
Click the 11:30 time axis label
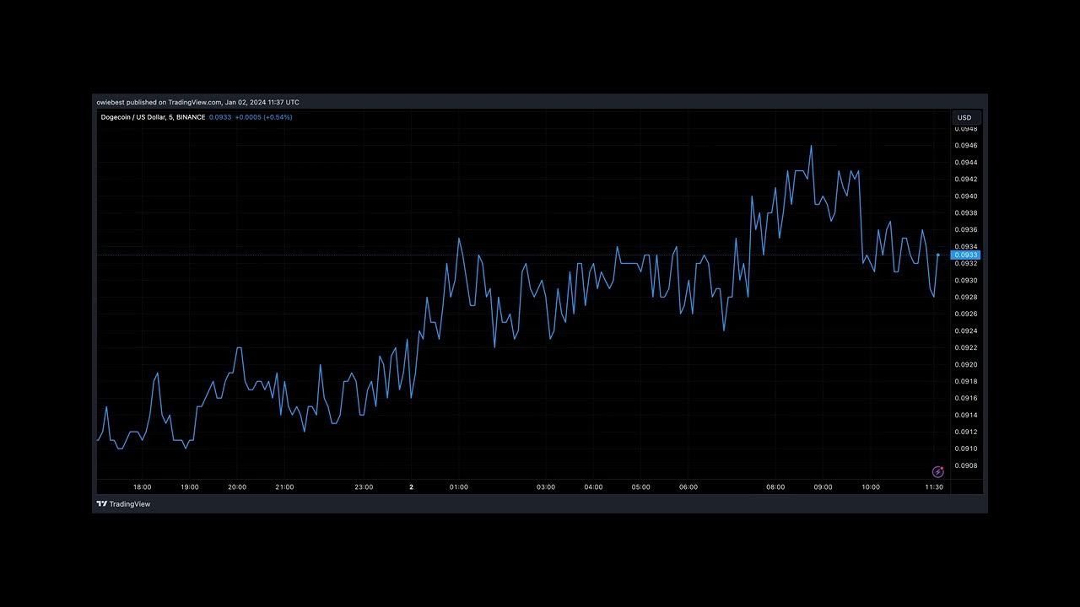(934, 487)
